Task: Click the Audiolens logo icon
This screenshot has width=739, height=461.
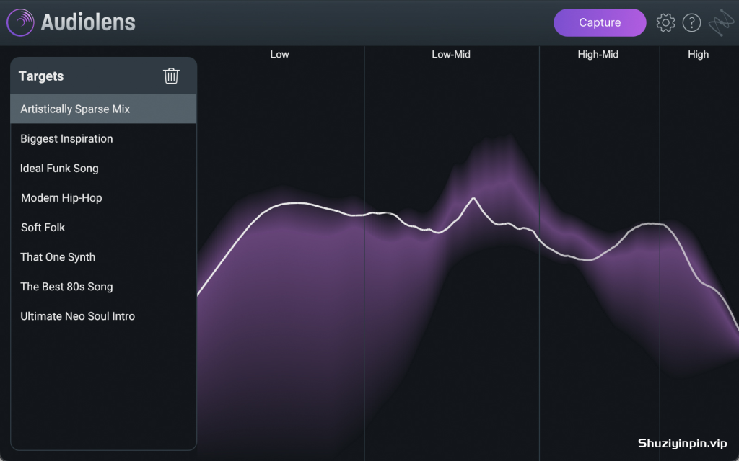Action: point(20,22)
